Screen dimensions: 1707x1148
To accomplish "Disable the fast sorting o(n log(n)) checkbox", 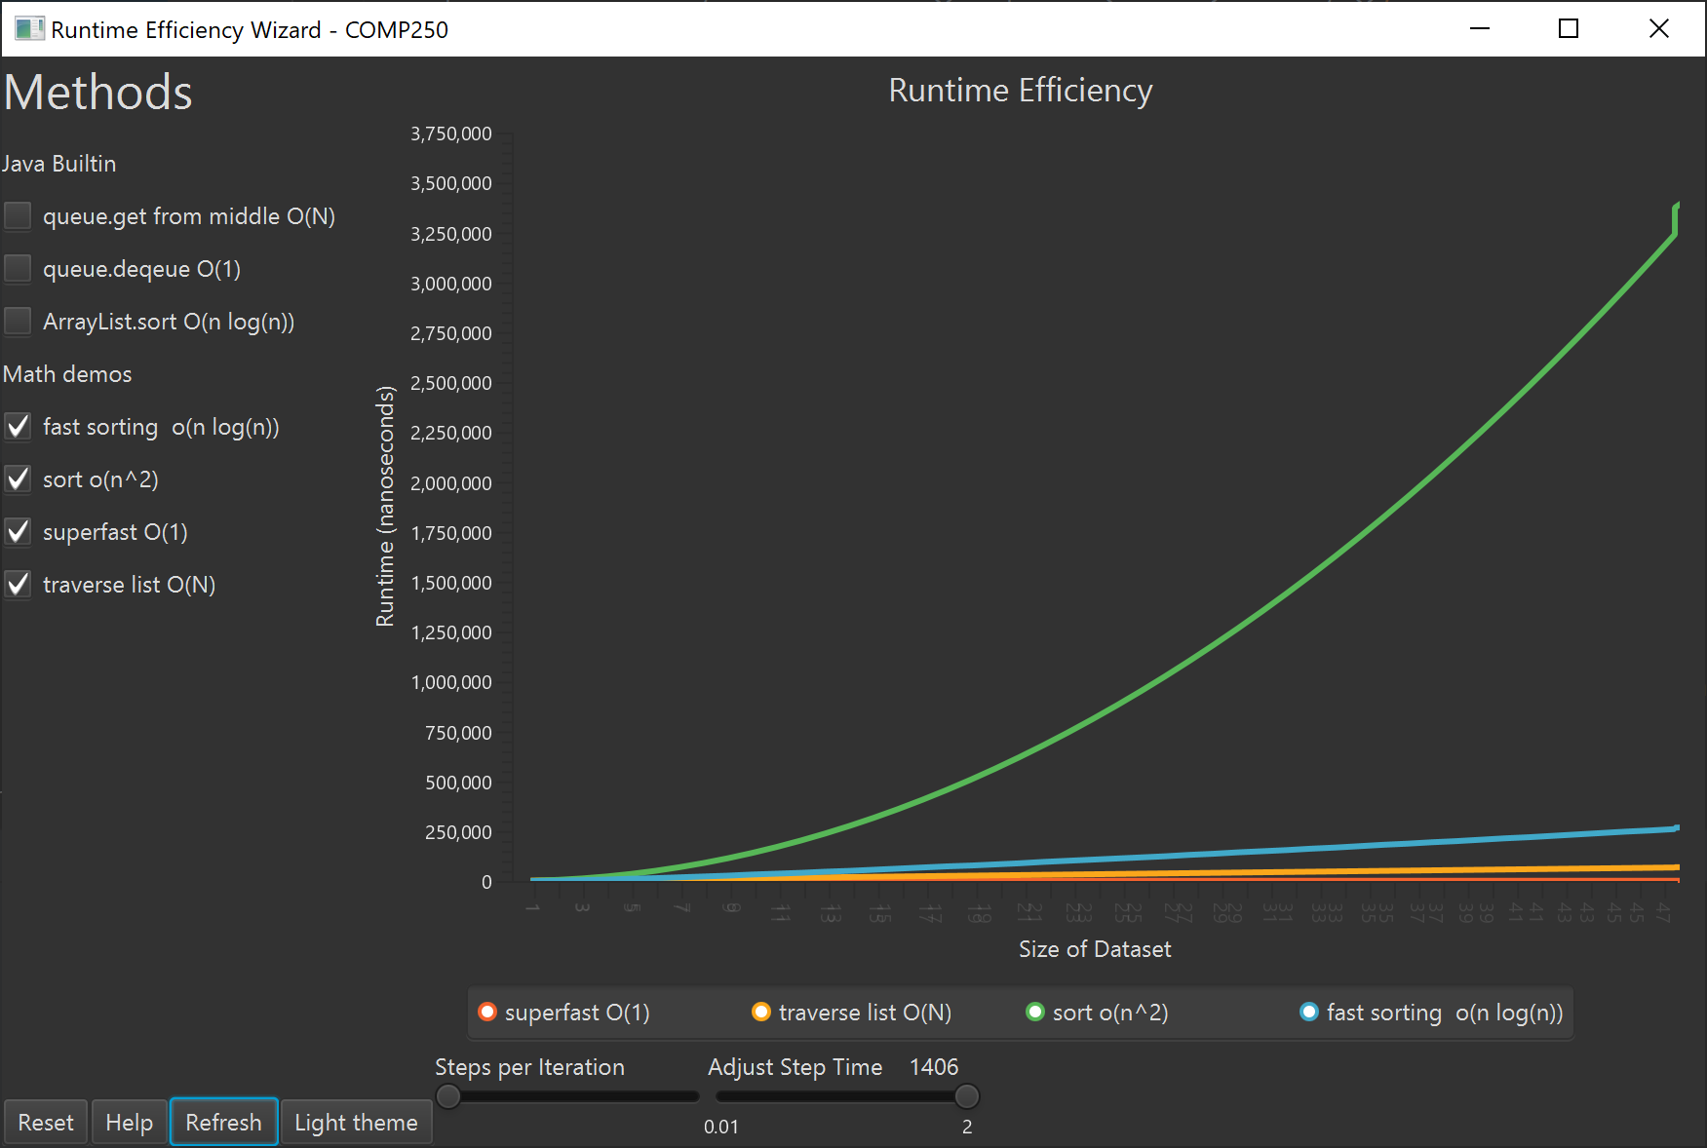I will click(18, 426).
